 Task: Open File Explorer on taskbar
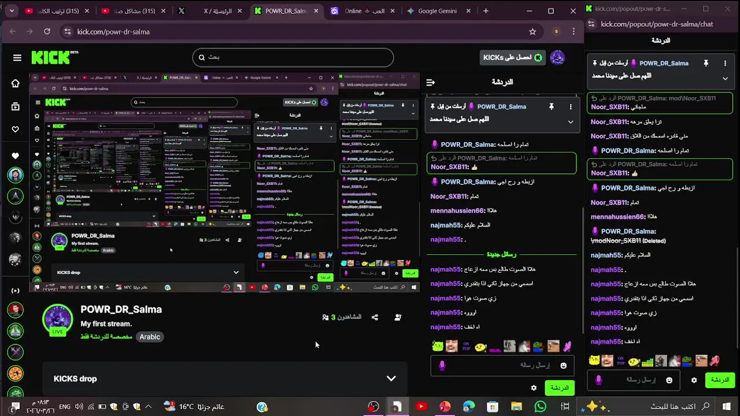[516, 407]
